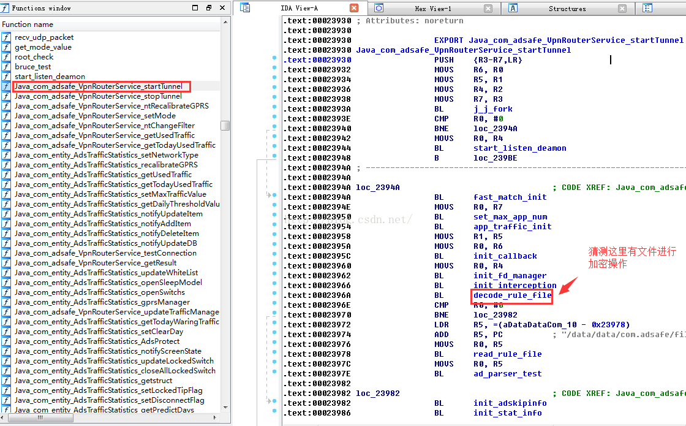Click function icon beside root_check

(6, 57)
